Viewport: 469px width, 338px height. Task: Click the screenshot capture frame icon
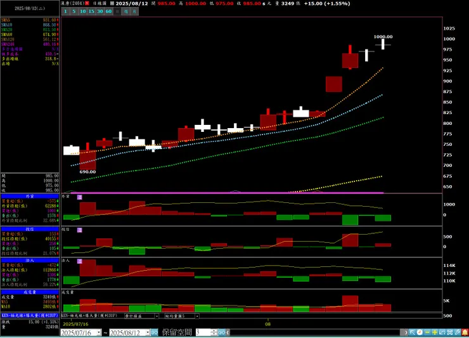[449, 332]
